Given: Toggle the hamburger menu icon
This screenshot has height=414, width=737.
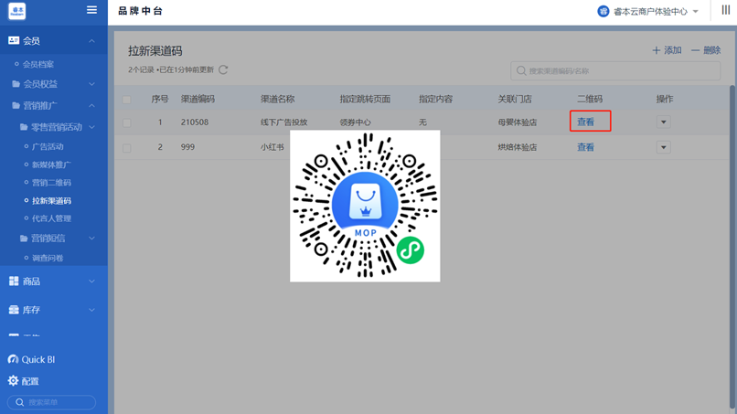Looking at the screenshot, I should tap(91, 10).
